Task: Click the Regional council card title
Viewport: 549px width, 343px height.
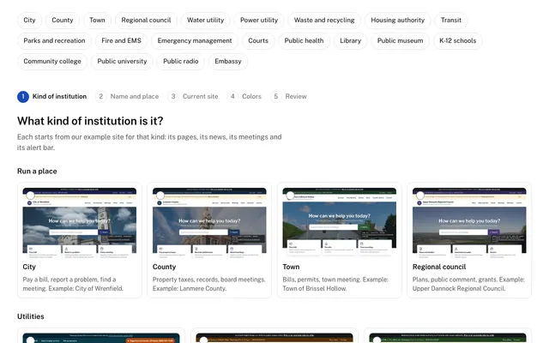Action: click(439, 267)
